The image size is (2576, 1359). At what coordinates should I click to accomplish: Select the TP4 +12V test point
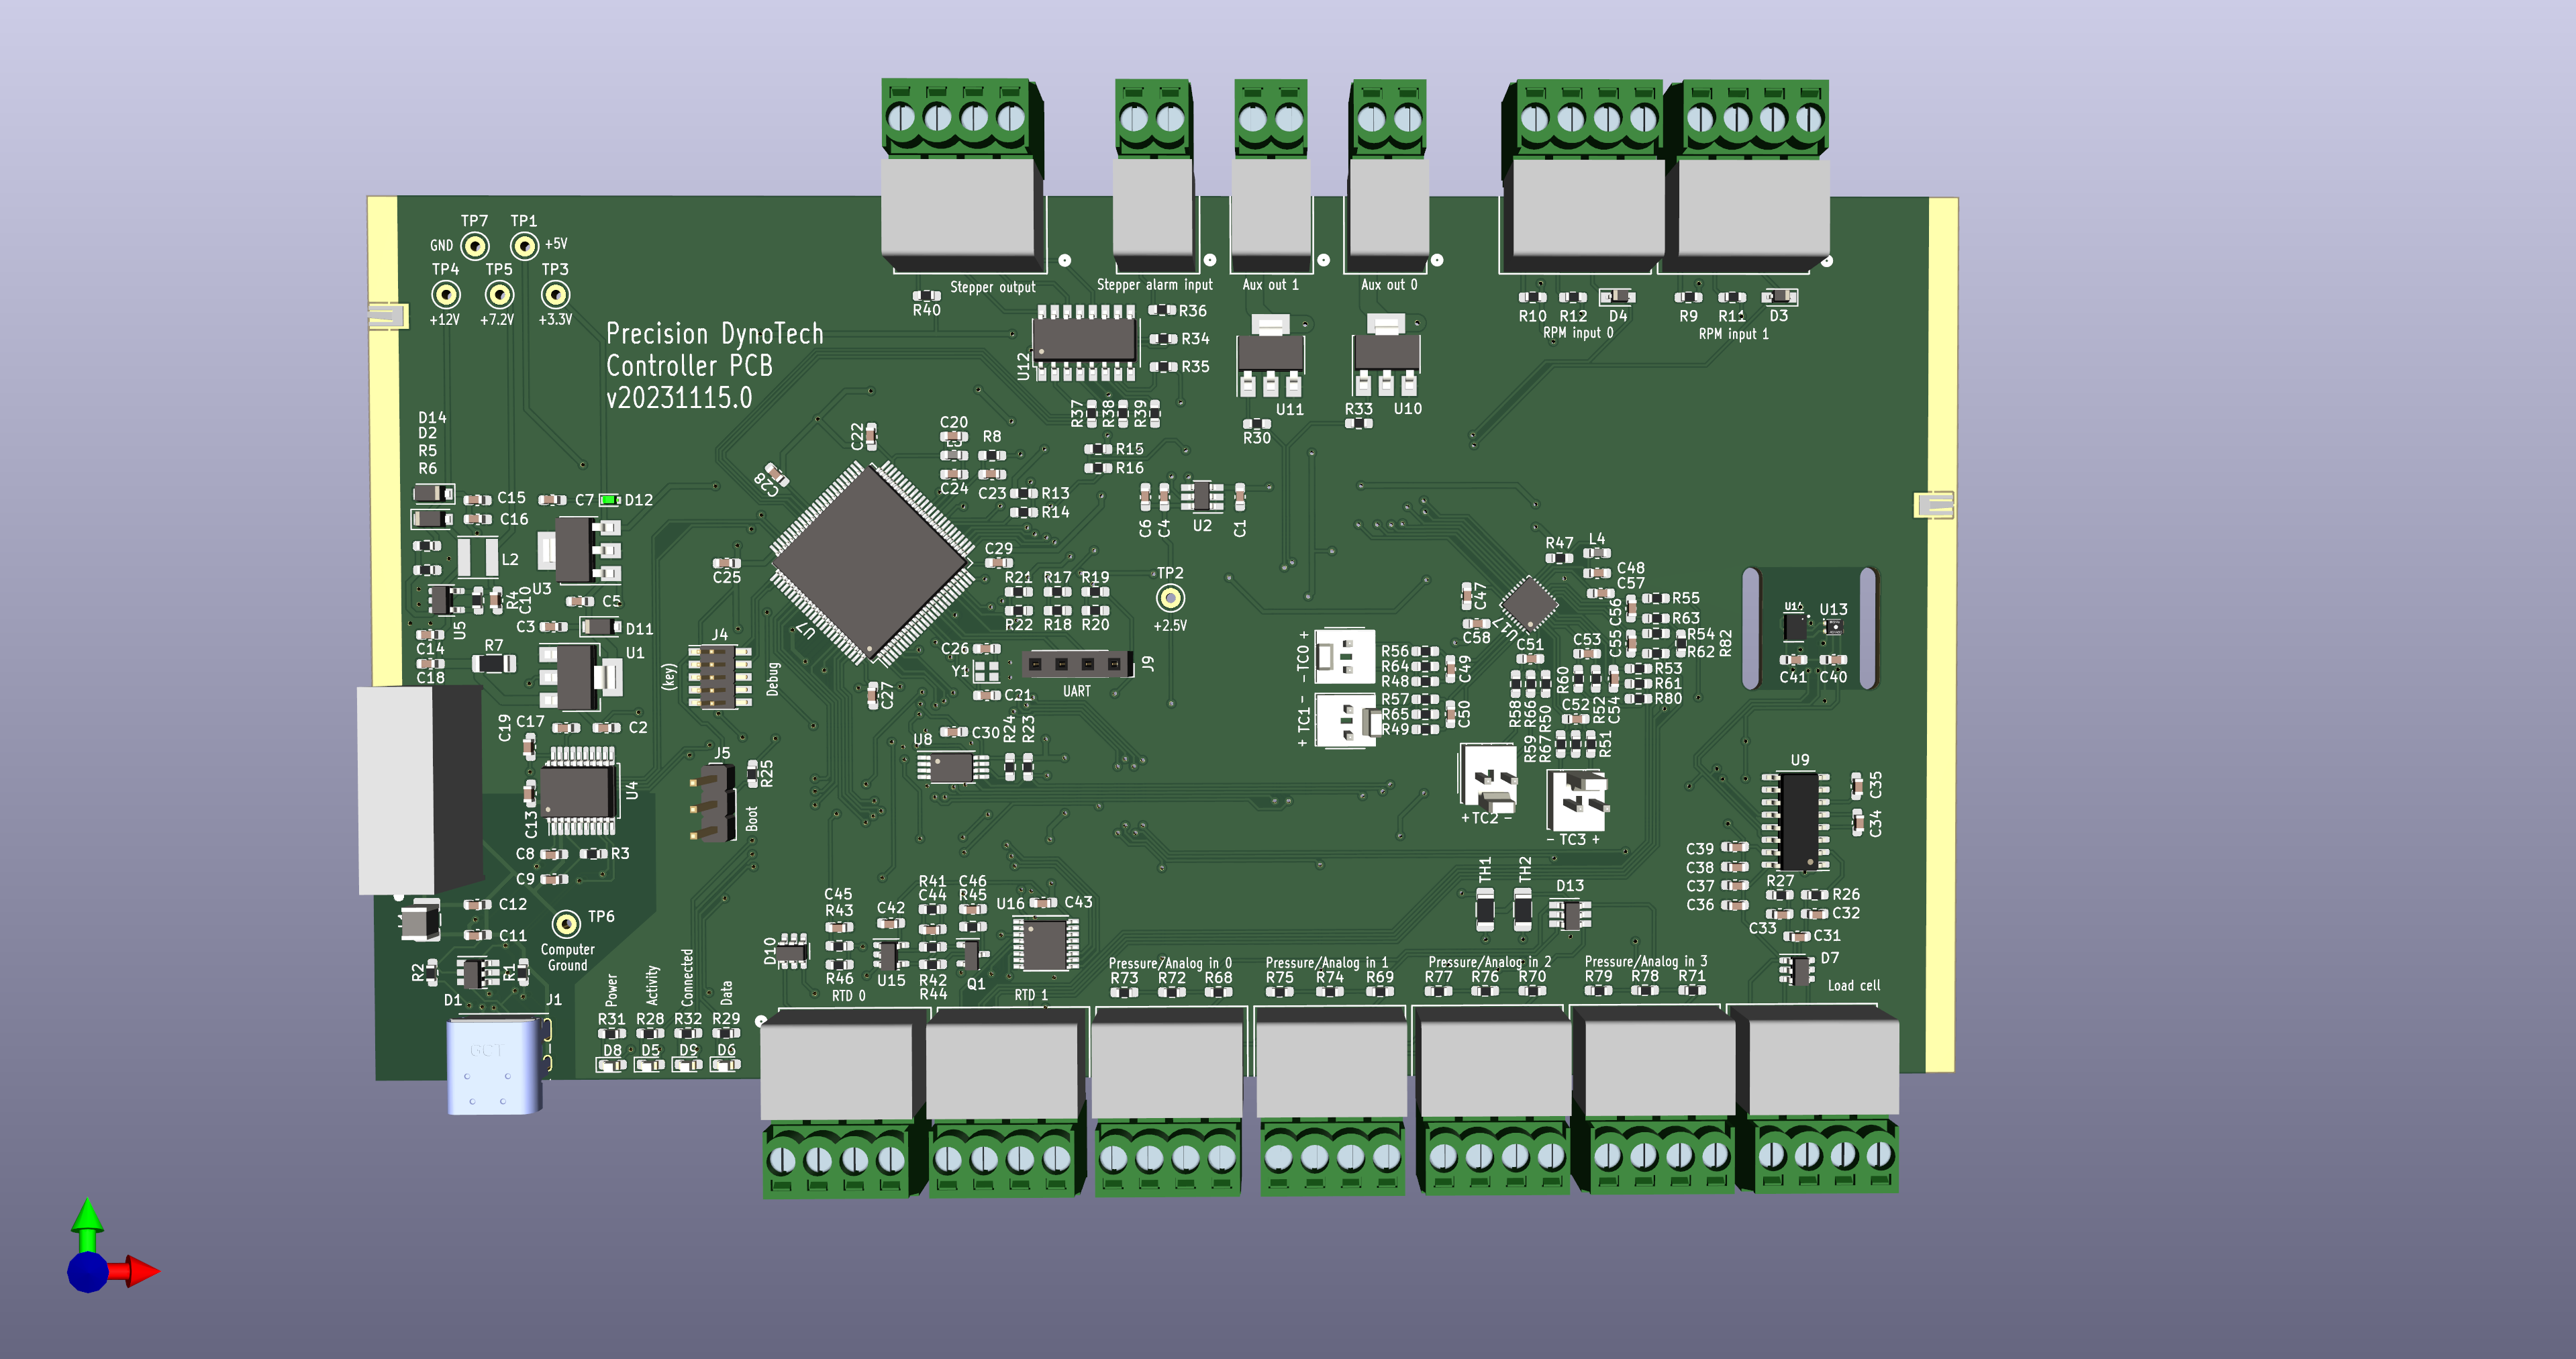(446, 295)
